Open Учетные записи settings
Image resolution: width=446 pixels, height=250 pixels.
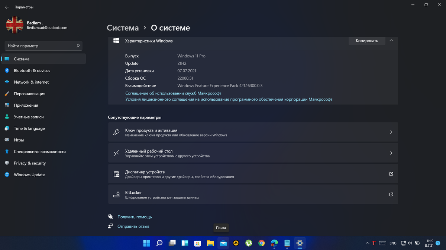[x=43, y=117]
